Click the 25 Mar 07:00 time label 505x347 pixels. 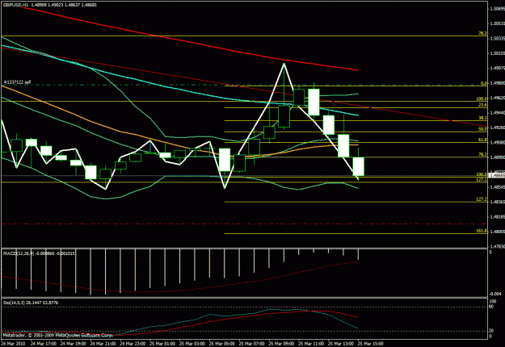click(251, 344)
